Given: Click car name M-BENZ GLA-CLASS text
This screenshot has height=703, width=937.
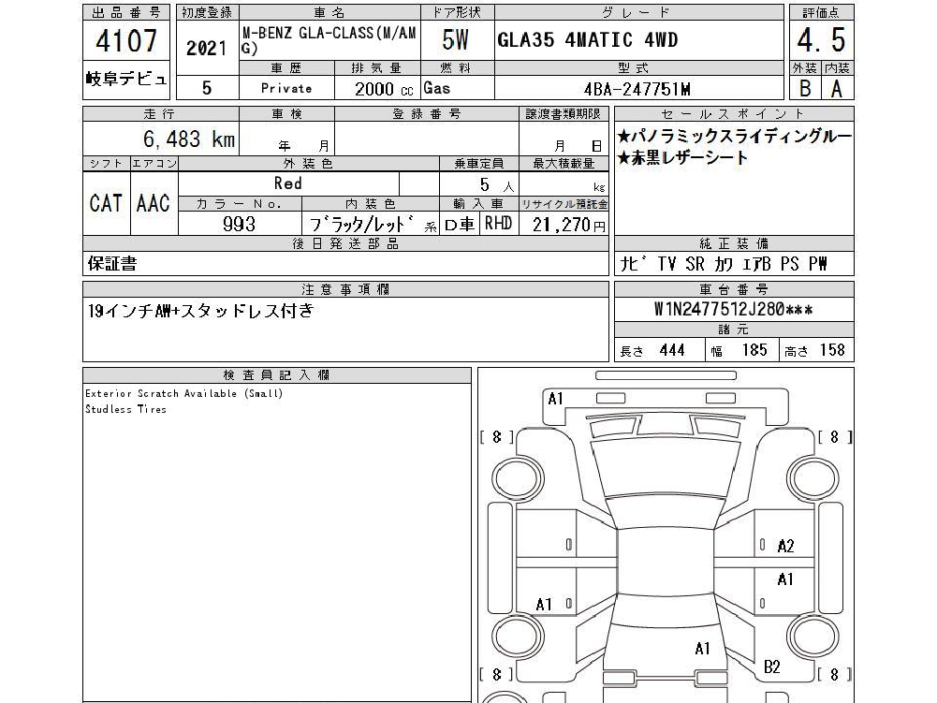Looking at the screenshot, I should (x=329, y=40).
